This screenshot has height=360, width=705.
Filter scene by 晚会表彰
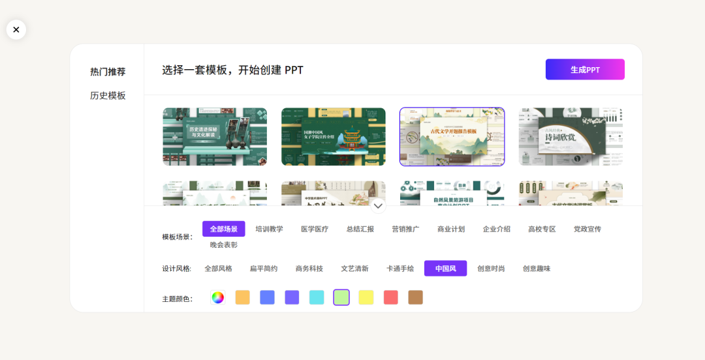pyautogui.click(x=224, y=245)
